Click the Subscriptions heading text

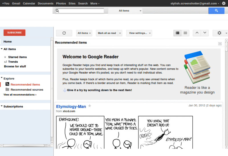pyautogui.click(x=13, y=106)
